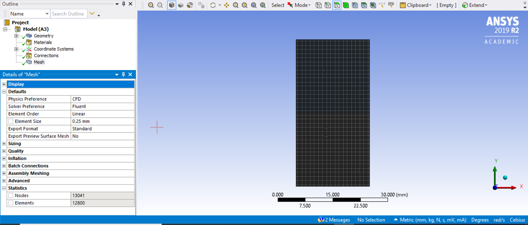
Task: Collapse the Statistics section
Action: (4, 188)
